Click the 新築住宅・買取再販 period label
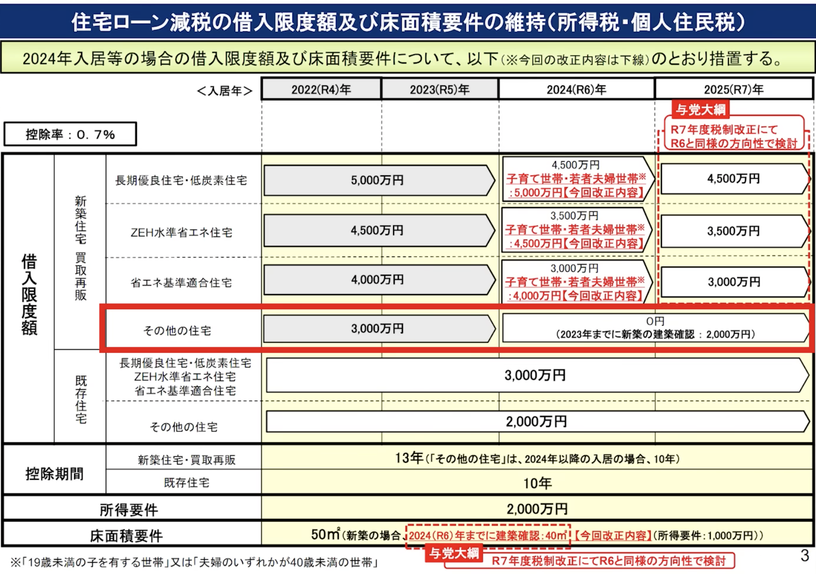Screen dimensions: 816x574 186,460
